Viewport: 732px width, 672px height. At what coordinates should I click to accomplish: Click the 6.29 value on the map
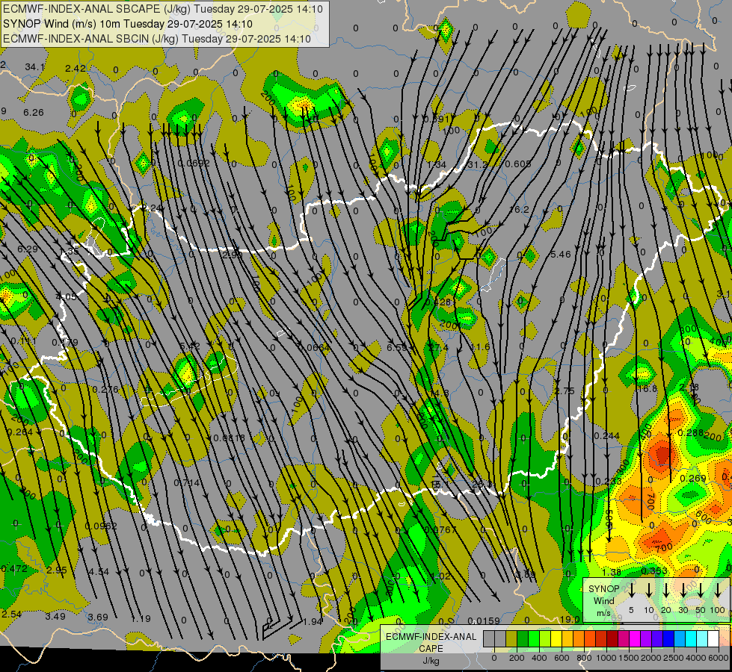pos(28,249)
